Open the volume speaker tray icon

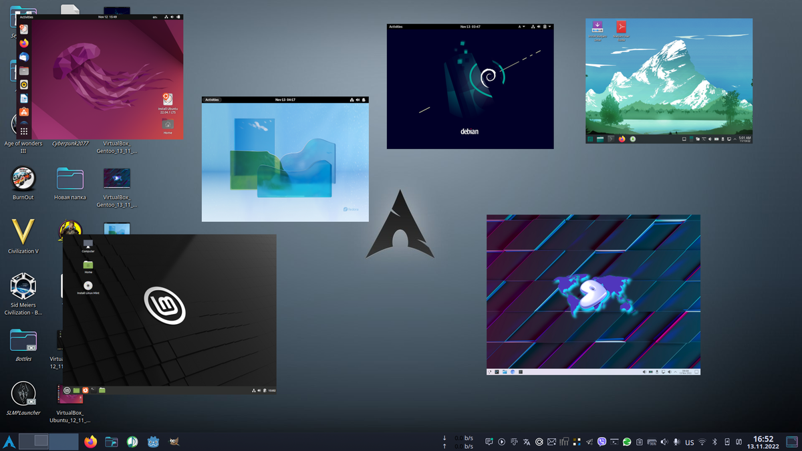(x=664, y=442)
